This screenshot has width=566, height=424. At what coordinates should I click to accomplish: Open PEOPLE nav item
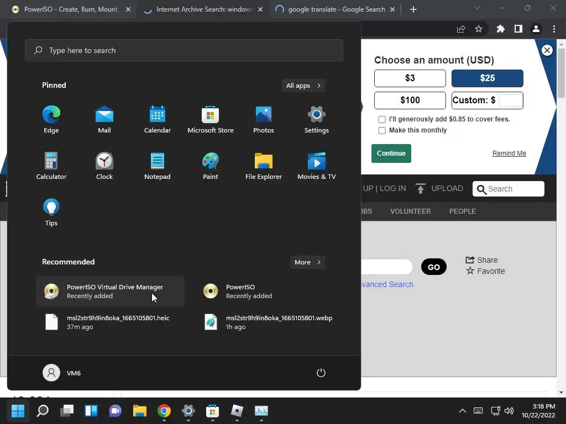463,211
